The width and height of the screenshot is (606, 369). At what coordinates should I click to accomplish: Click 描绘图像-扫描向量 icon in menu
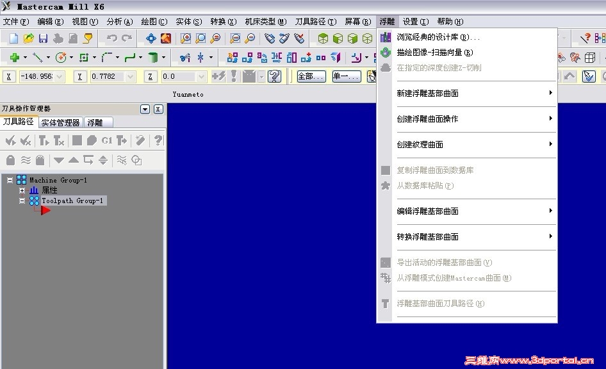[x=386, y=52]
